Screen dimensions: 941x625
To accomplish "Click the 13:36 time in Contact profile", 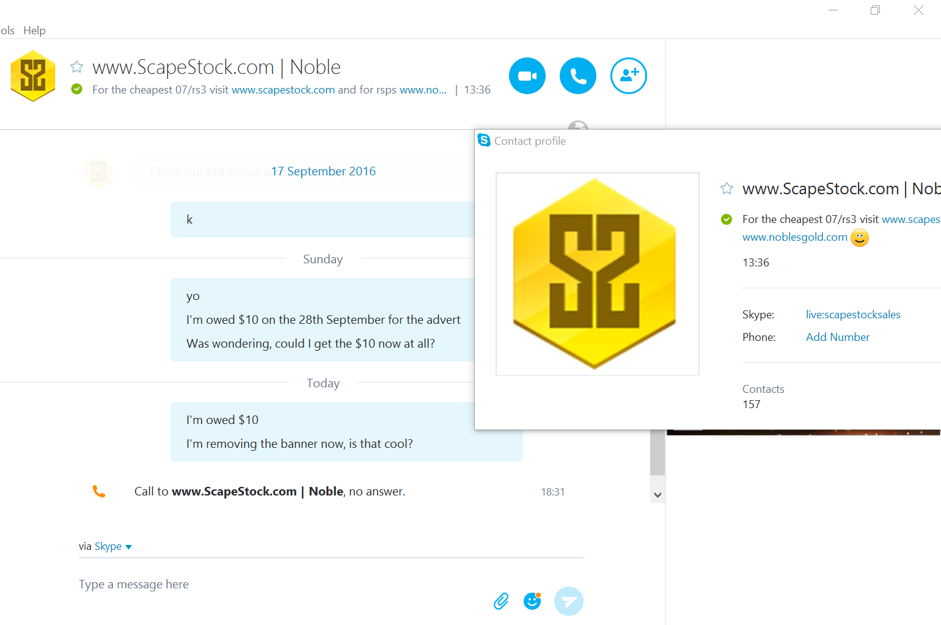I will click(756, 263).
